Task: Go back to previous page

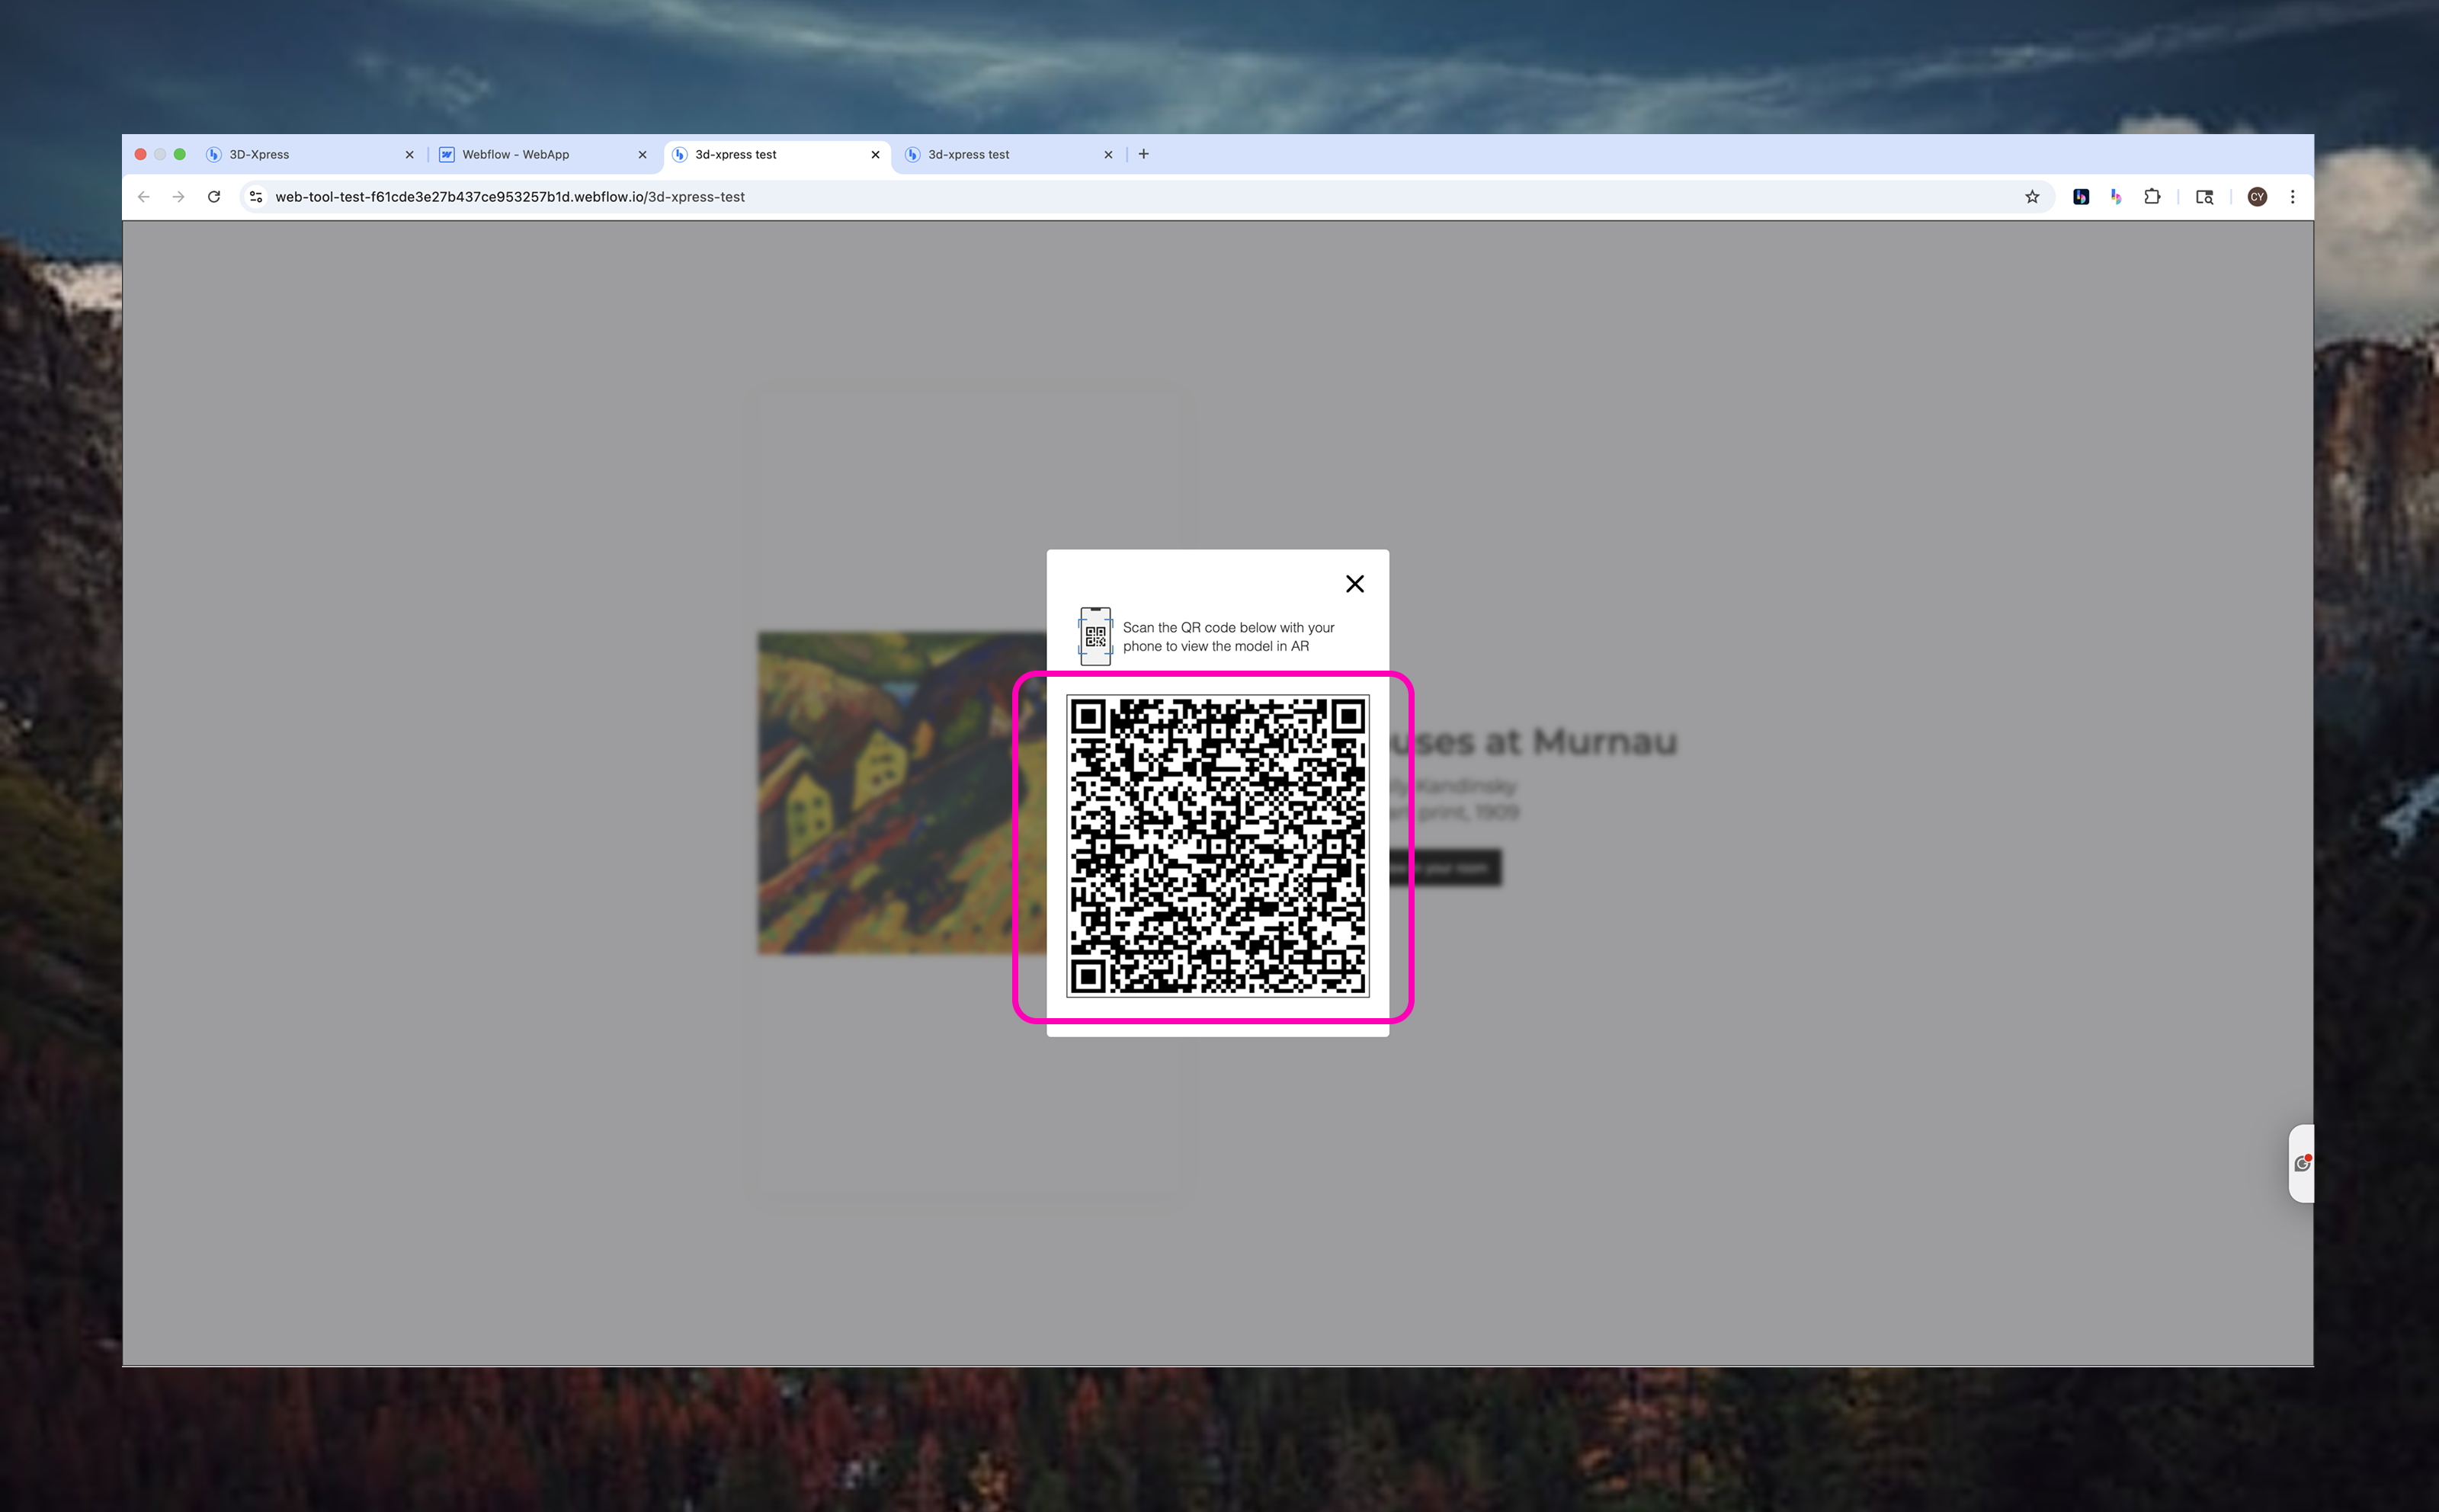Action: pyautogui.click(x=144, y=197)
